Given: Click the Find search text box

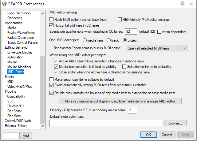Looking at the screenshot, I should pos(10,135).
